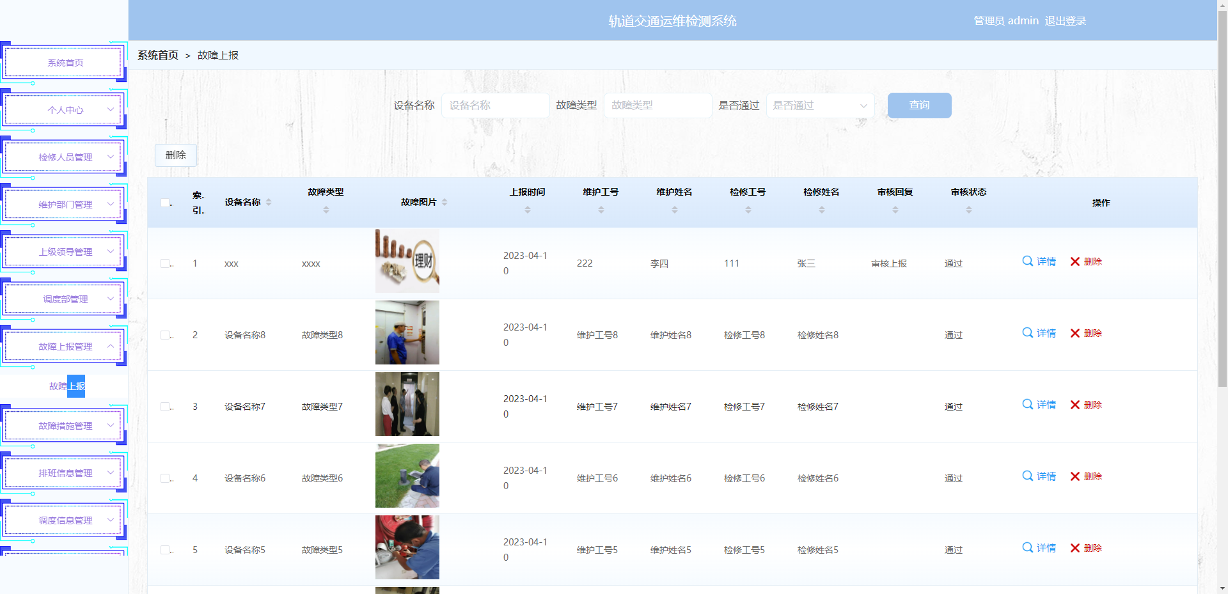Sort by 维护工号 column arrows
Screen dimensions: 1228x594
601,210
